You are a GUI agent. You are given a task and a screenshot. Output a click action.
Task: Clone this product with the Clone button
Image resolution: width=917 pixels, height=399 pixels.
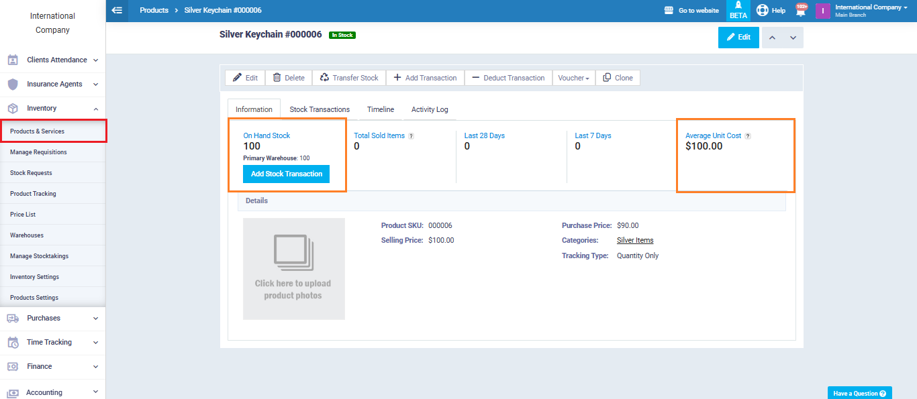pyautogui.click(x=618, y=78)
